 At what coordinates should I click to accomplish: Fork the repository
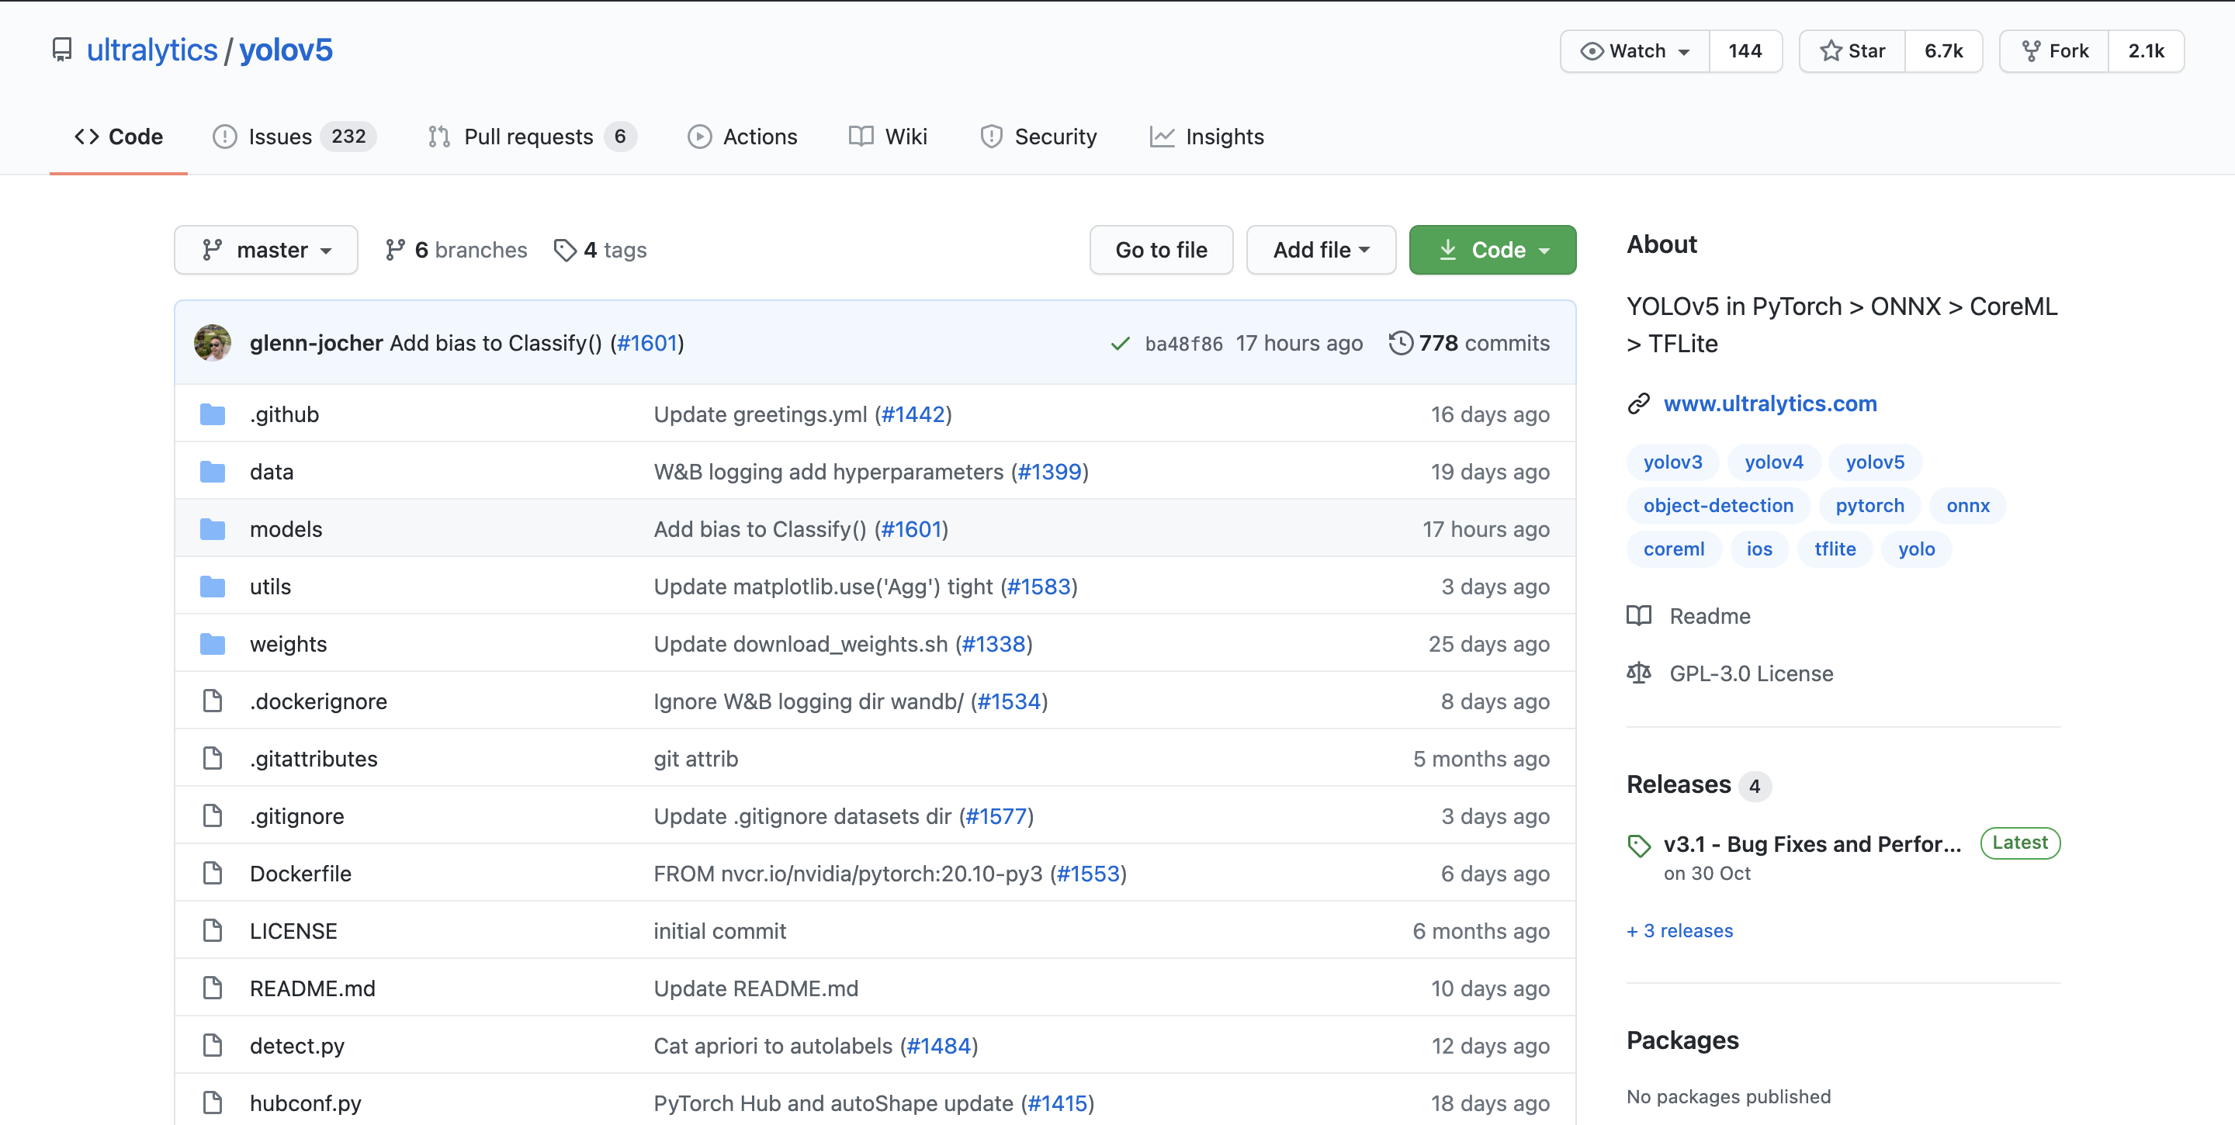pos(2054,51)
